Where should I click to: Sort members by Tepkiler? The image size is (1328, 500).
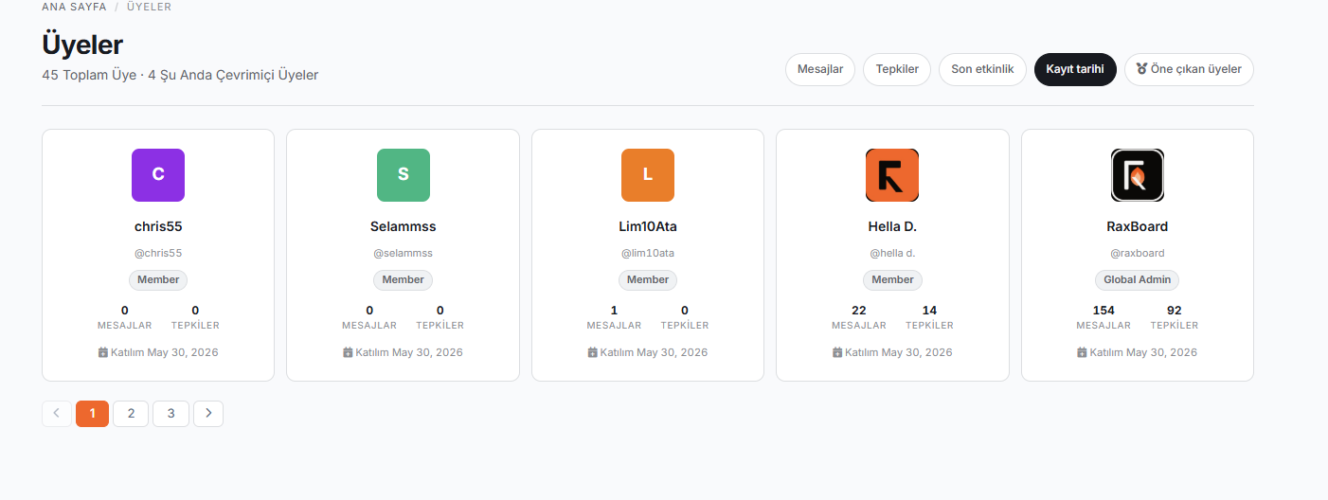coord(897,69)
